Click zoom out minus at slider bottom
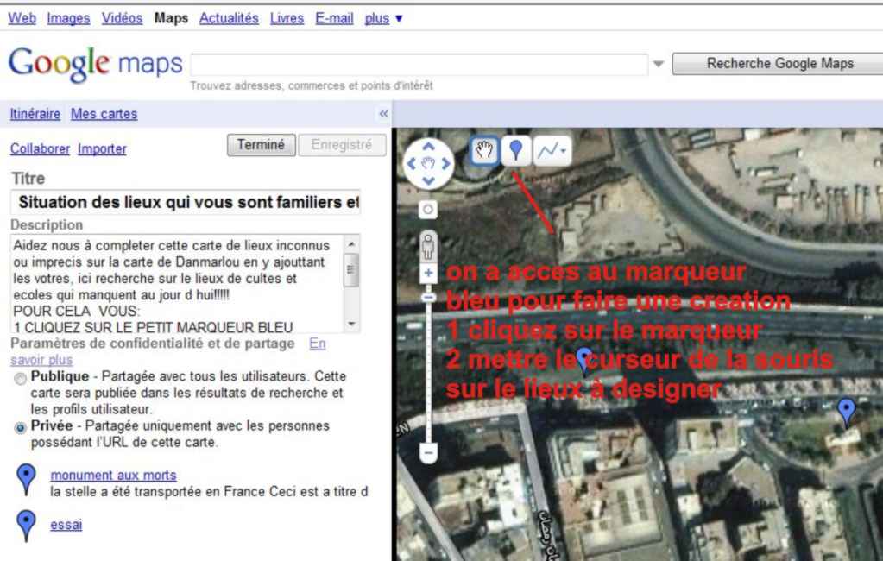This screenshot has width=883, height=561. [429, 452]
